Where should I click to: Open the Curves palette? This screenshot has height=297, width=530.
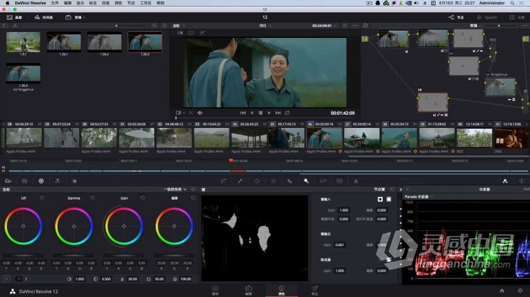click(223, 181)
